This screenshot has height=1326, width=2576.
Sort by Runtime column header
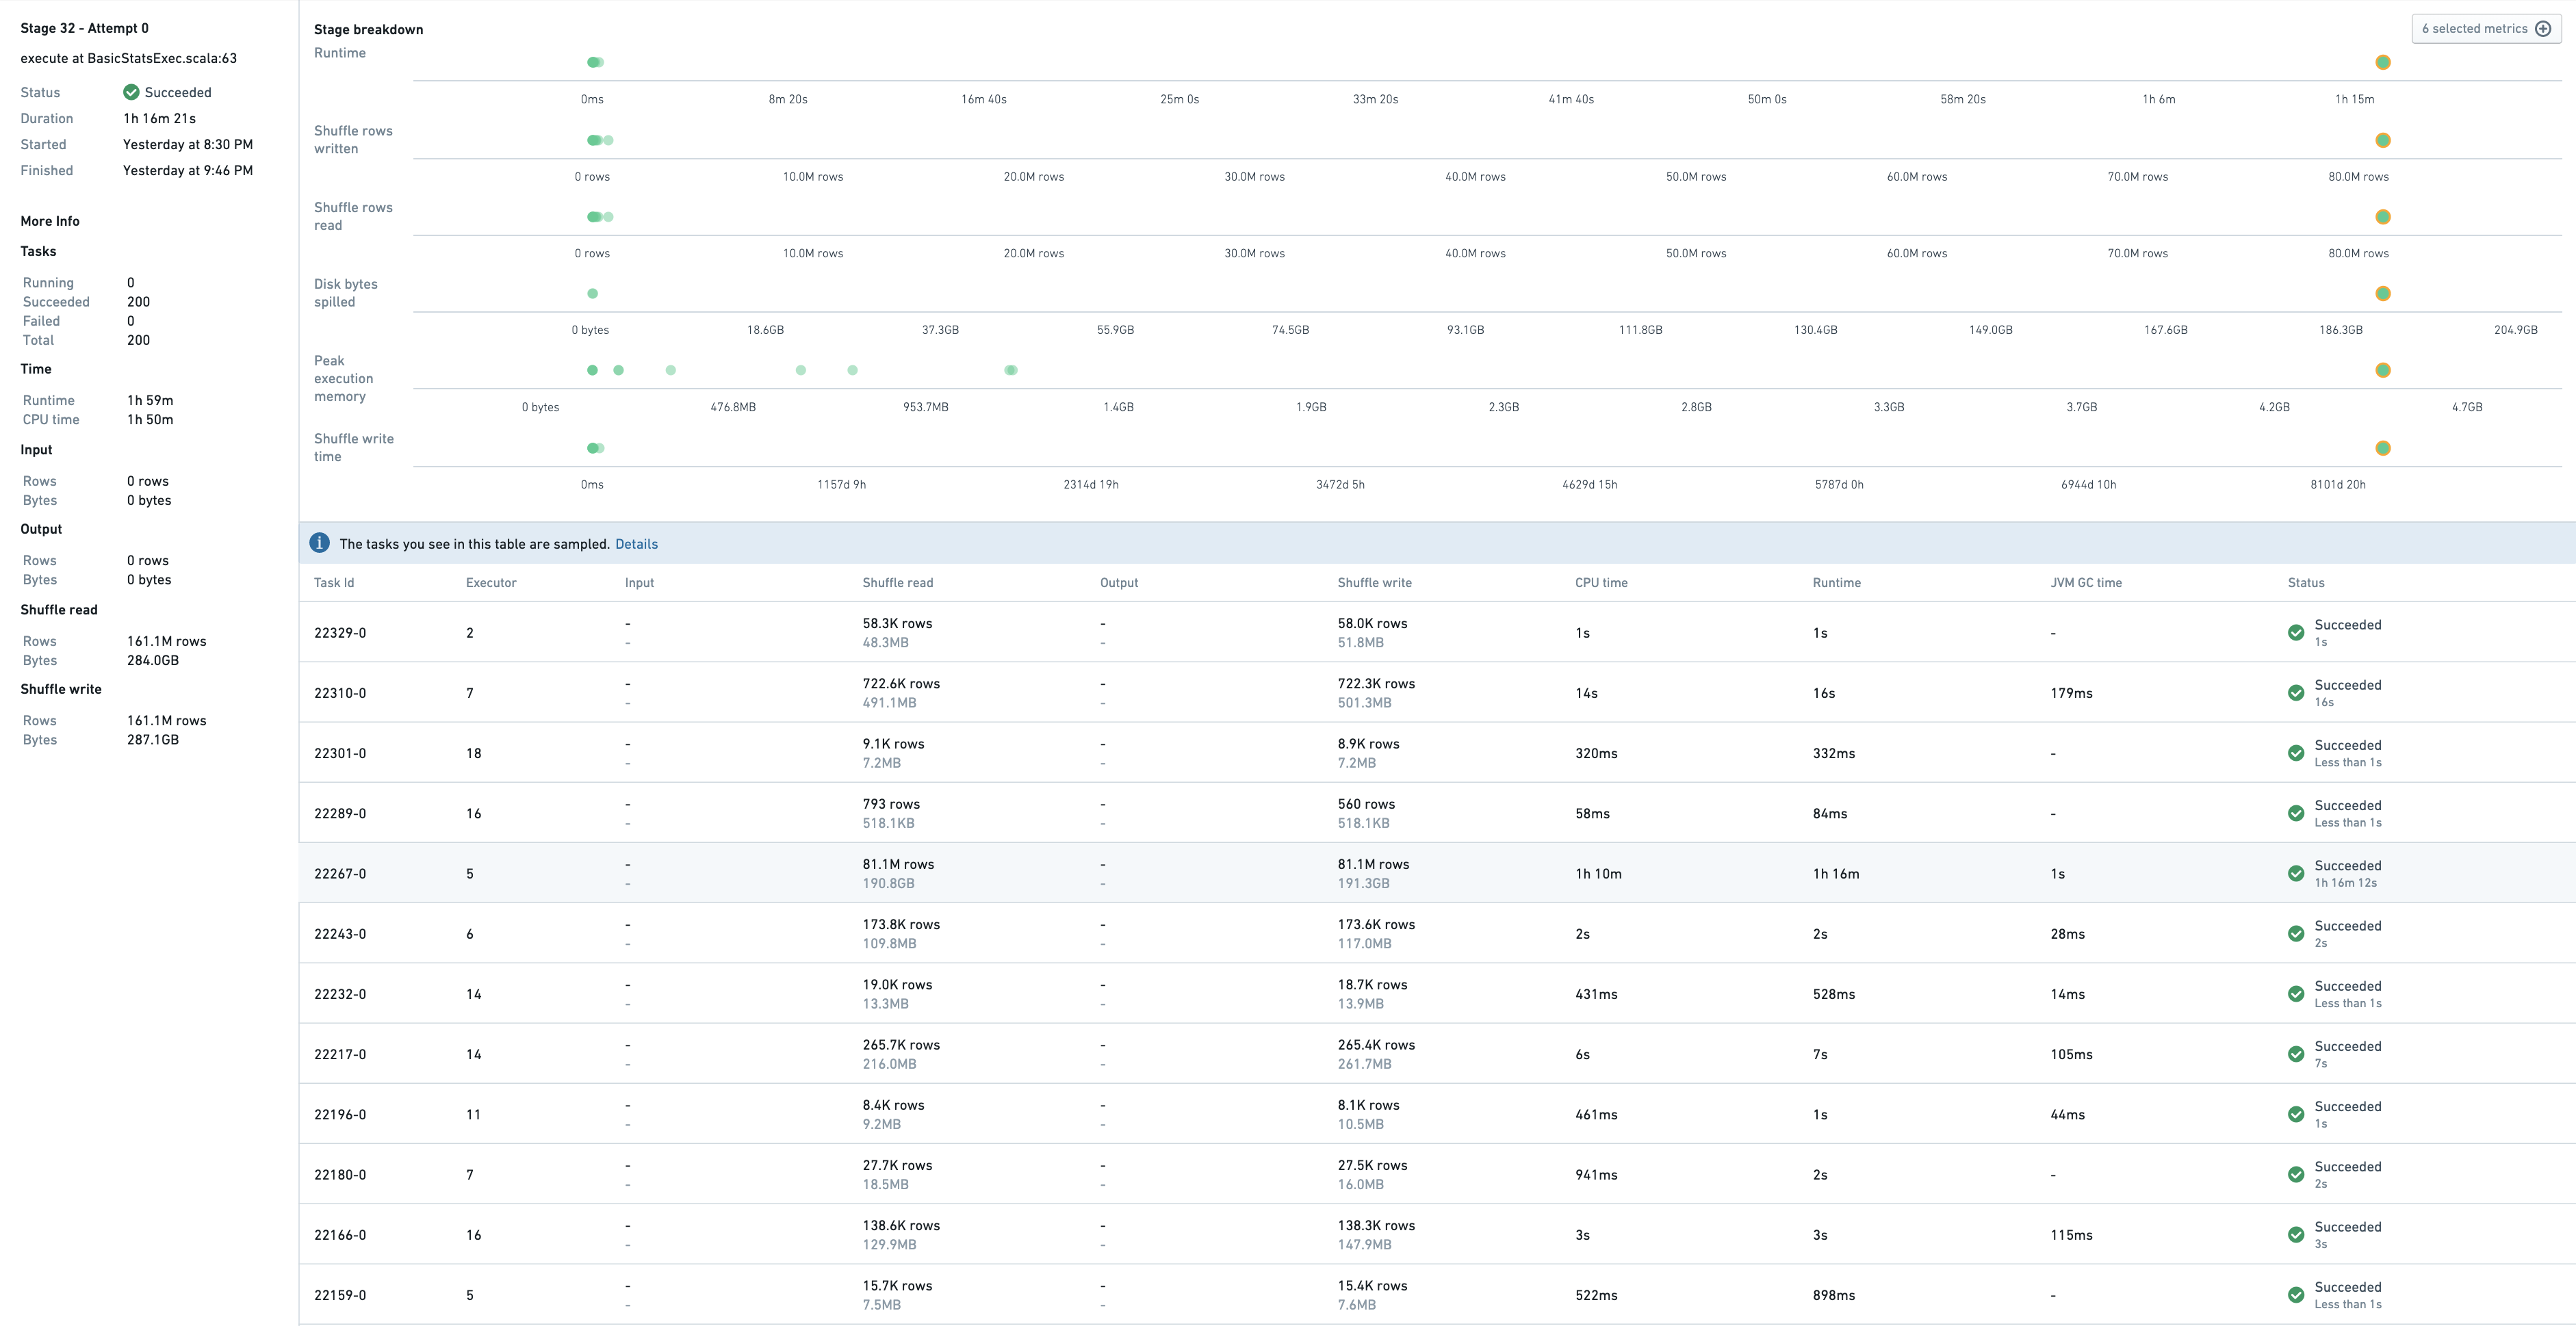click(1837, 583)
